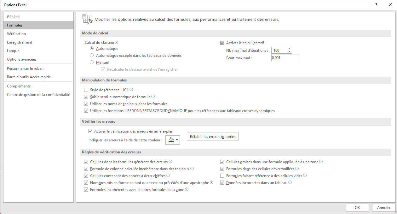Click info icon for Cellules omises dans une formule
This screenshot has height=214, width=397.
click(321, 162)
